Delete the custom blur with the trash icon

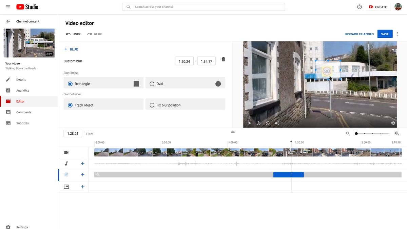point(223,59)
